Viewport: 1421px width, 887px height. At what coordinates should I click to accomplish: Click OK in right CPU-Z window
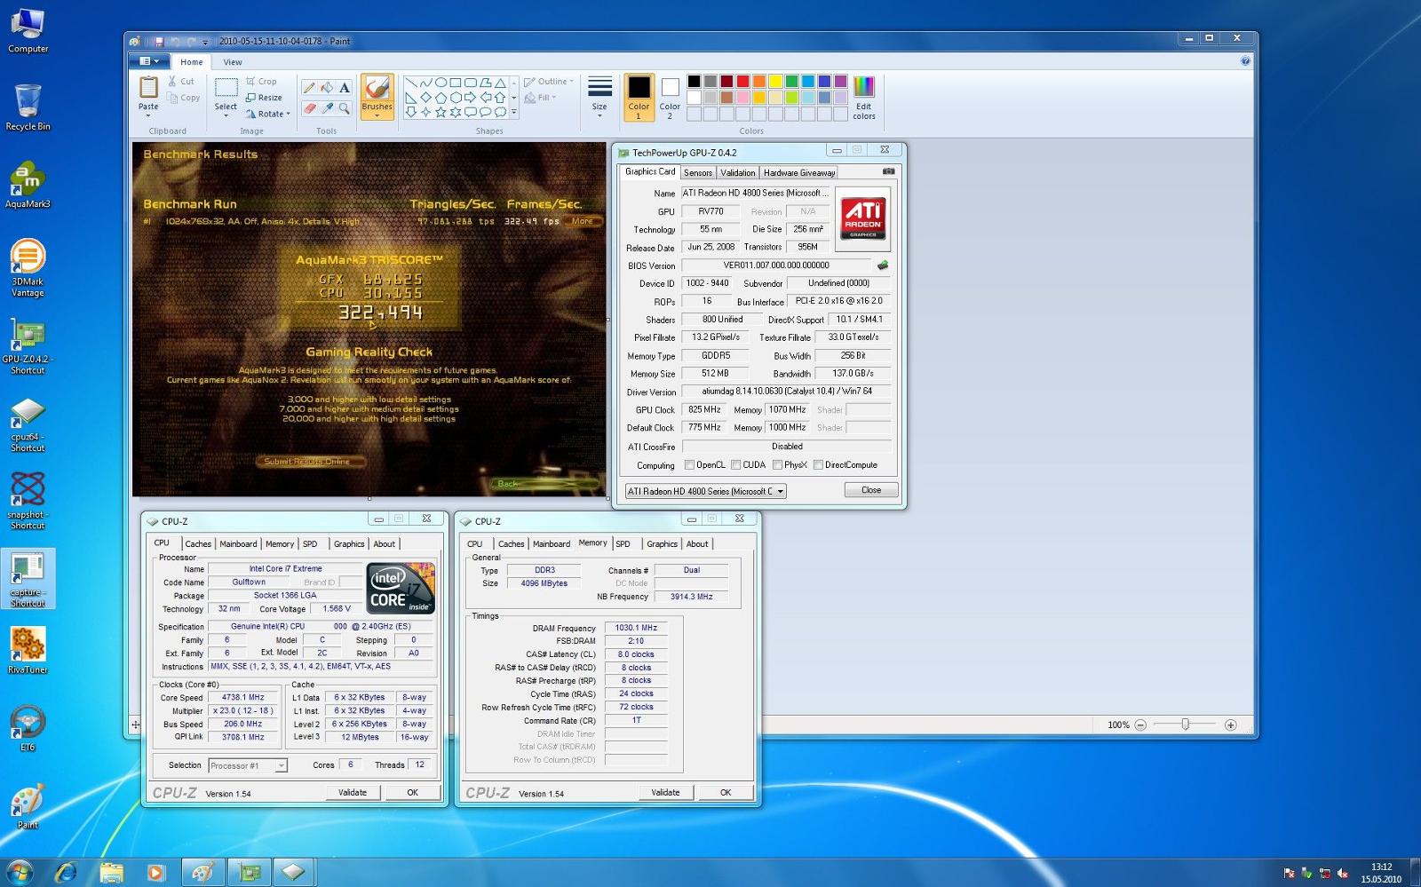click(726, 793)
